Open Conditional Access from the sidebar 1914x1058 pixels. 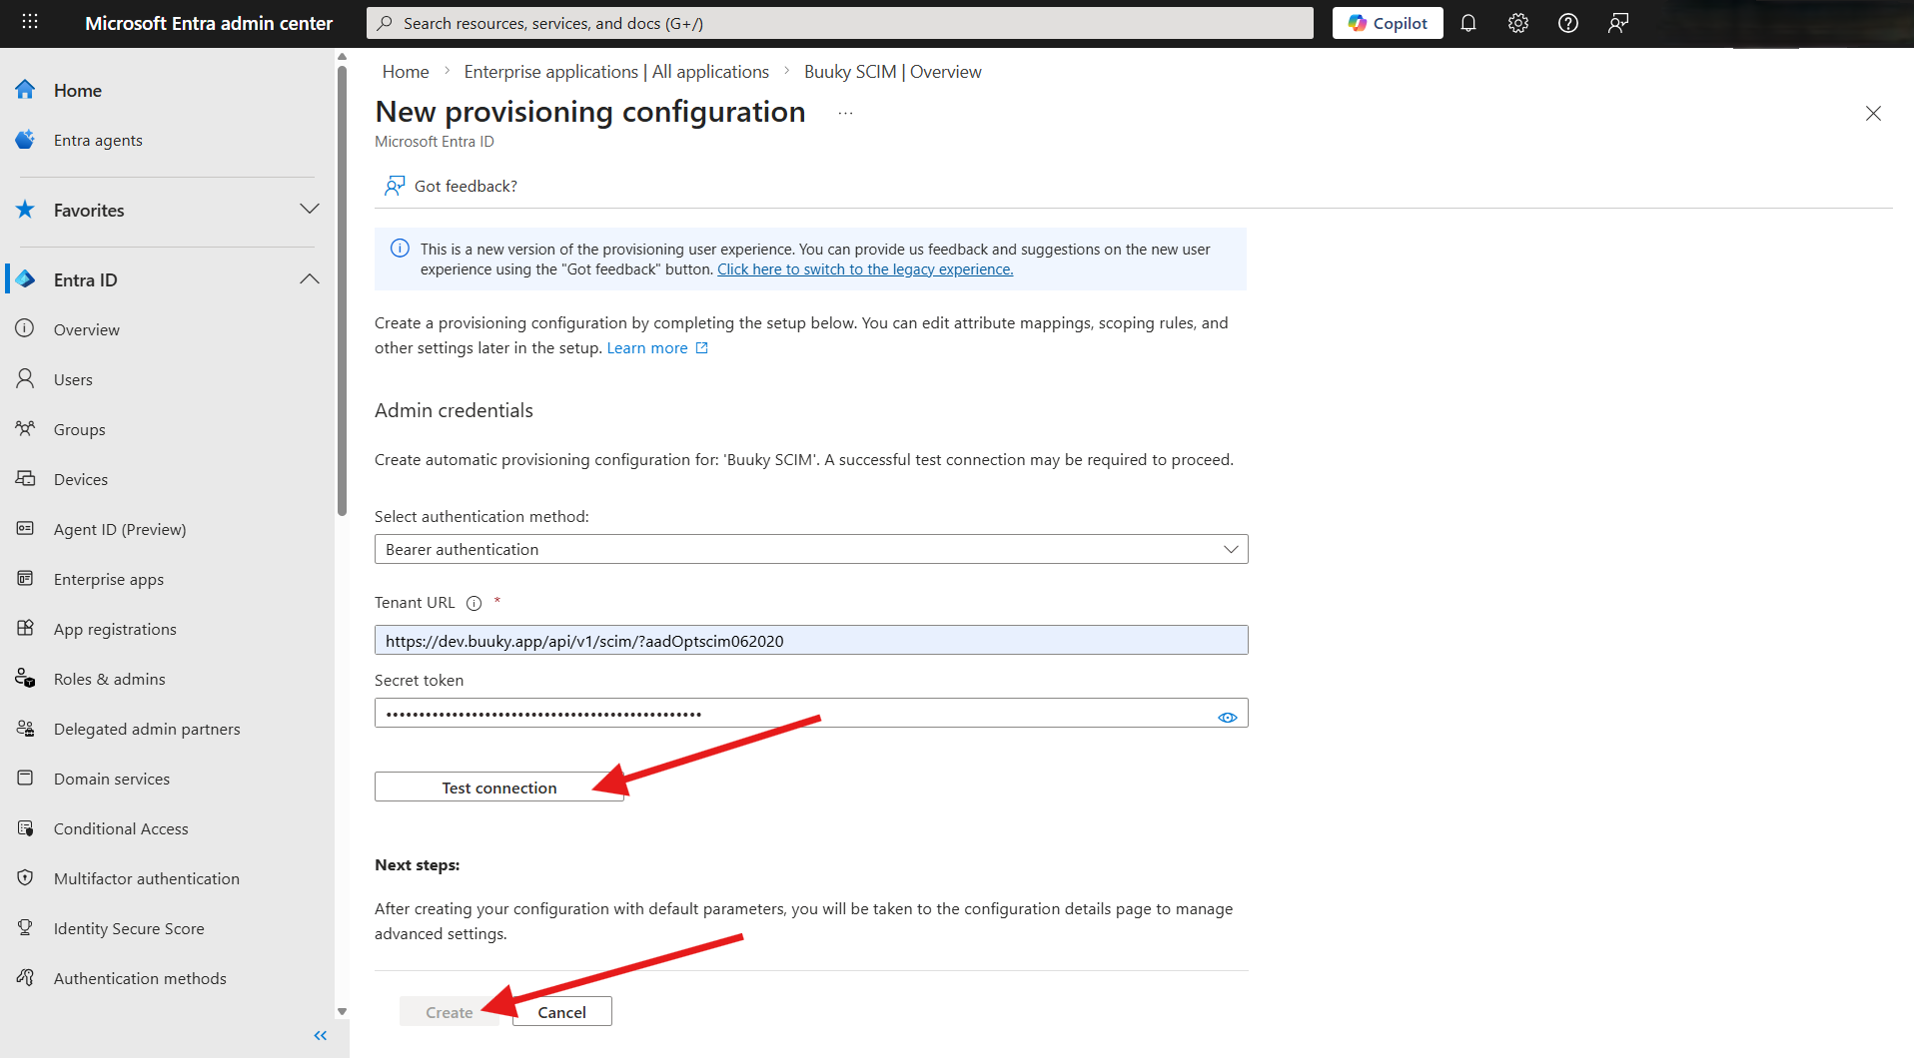121,827
